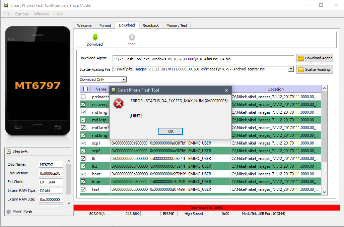This screenshot has width=344, height=227.
Task: Click the Download-Agent file path field
Action: point(203,59)
